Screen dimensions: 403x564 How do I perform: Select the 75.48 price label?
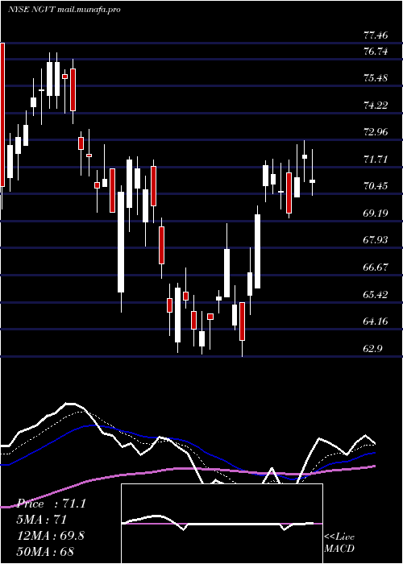(x=376, y=78)
